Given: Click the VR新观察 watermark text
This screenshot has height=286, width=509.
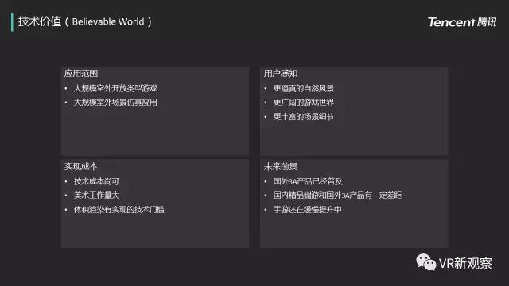Looking at the screenshot, I should [x=465, y=263].
